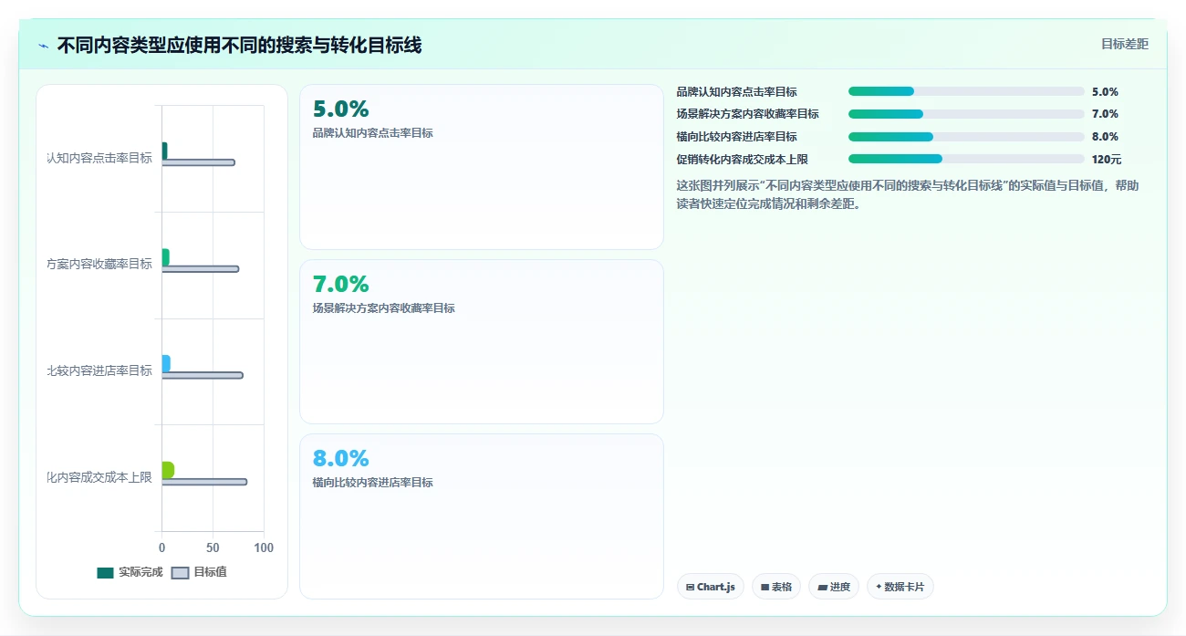
Task: Click the 品牌认知内容点击率目标 card caption
Action: tap(372, 133)
